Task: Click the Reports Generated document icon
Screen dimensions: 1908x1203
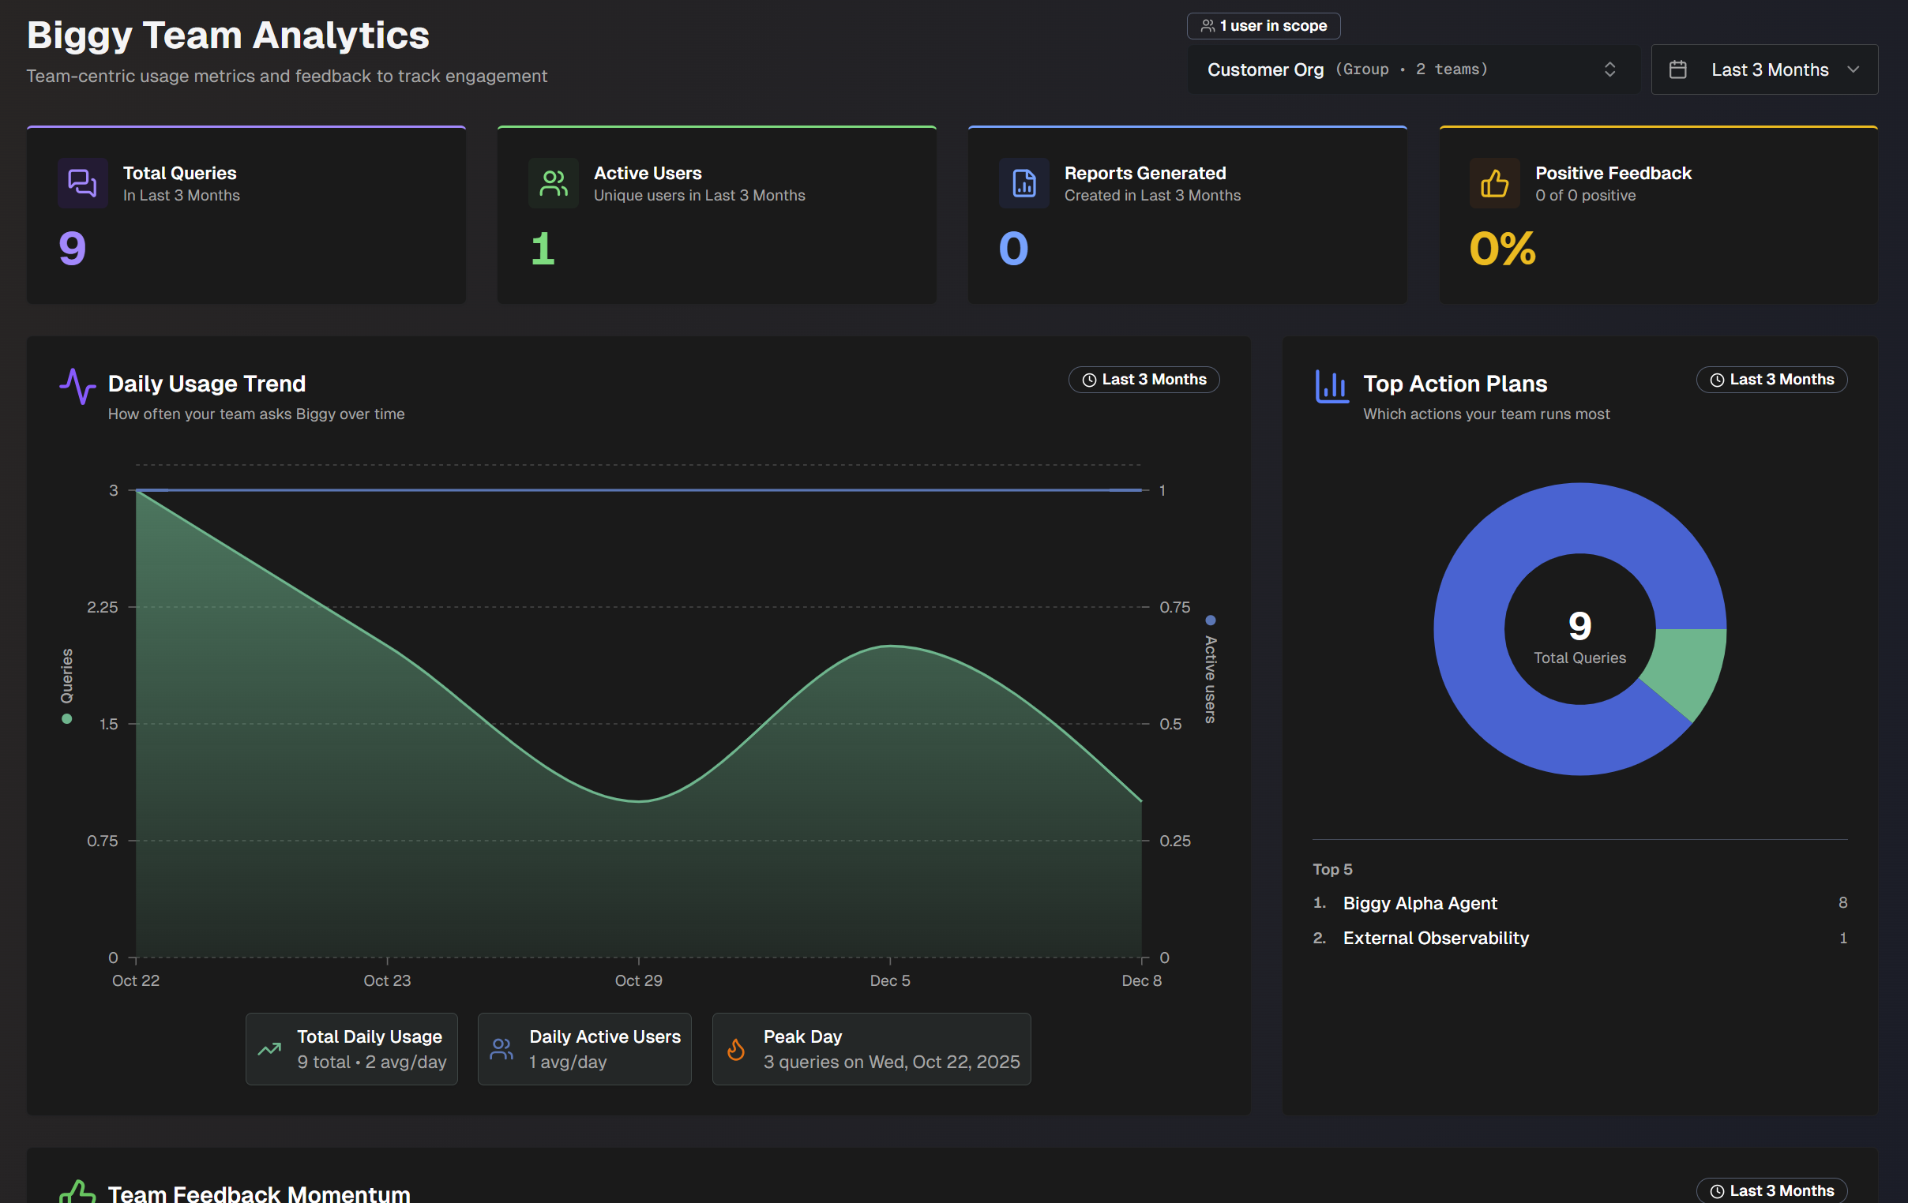Action: tap(1024, 183)
